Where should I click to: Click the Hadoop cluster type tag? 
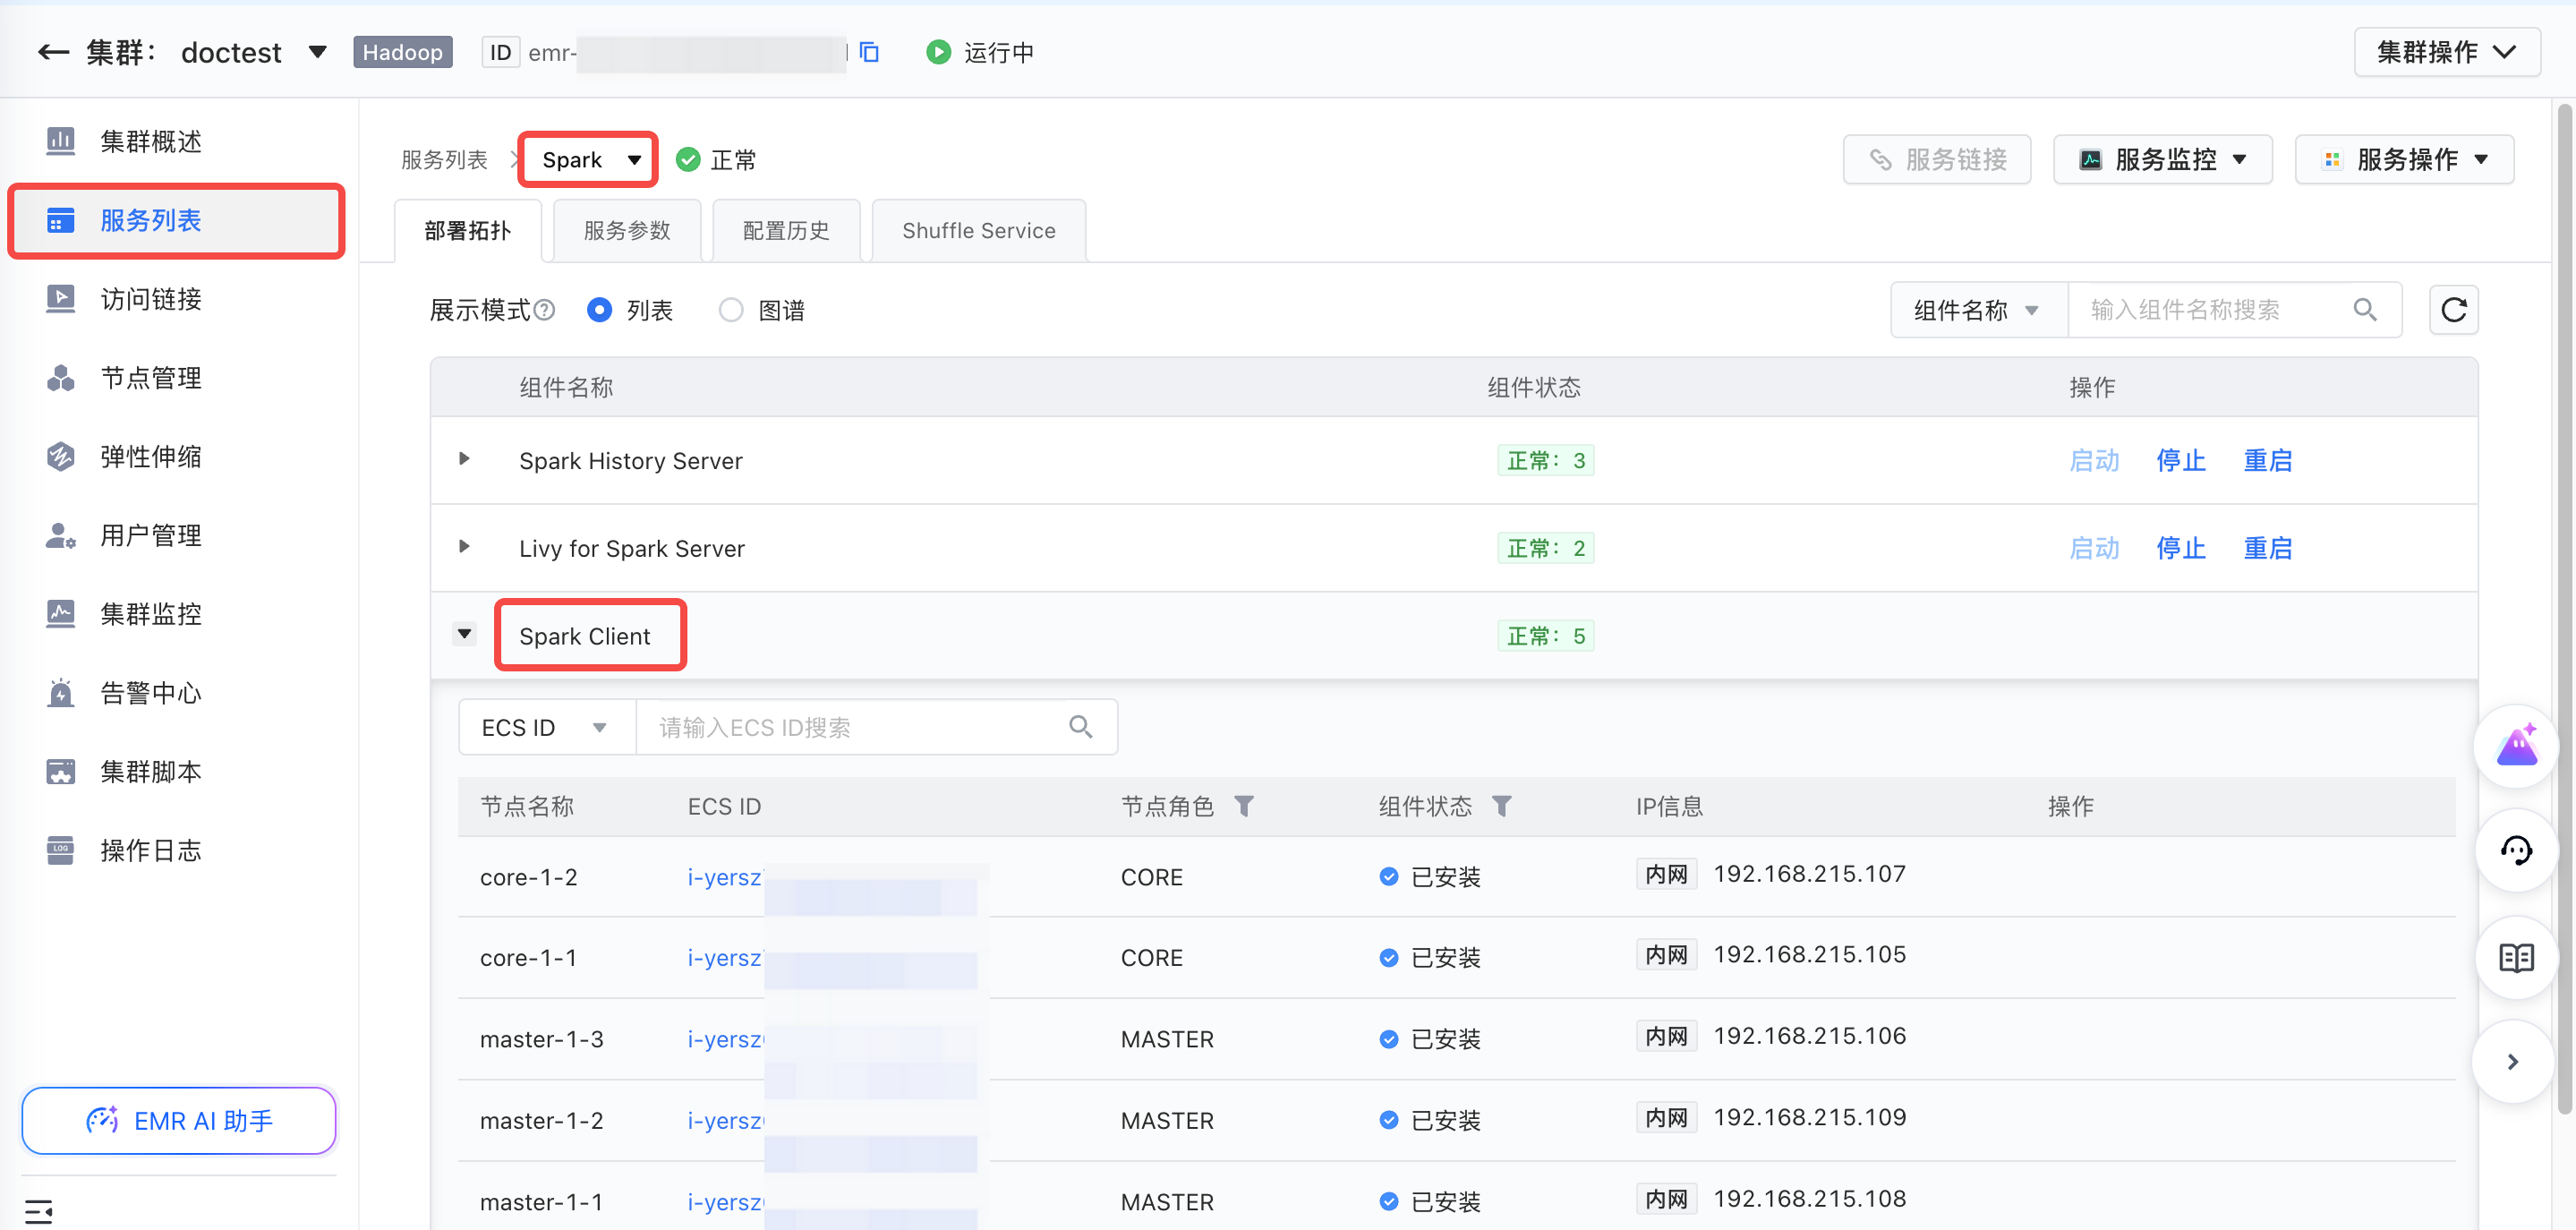click(403, 52)
